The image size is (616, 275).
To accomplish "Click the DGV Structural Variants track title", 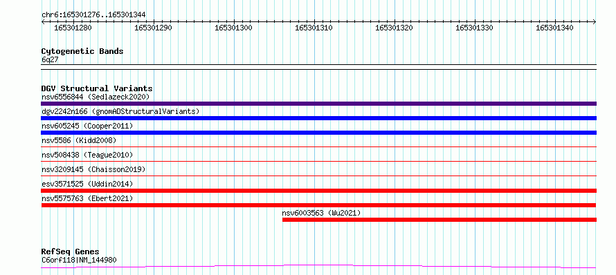I will coord(97,88).
